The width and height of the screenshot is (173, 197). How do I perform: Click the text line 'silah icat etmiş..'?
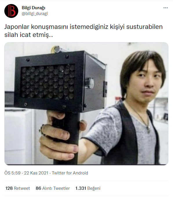tap(29, 35)
